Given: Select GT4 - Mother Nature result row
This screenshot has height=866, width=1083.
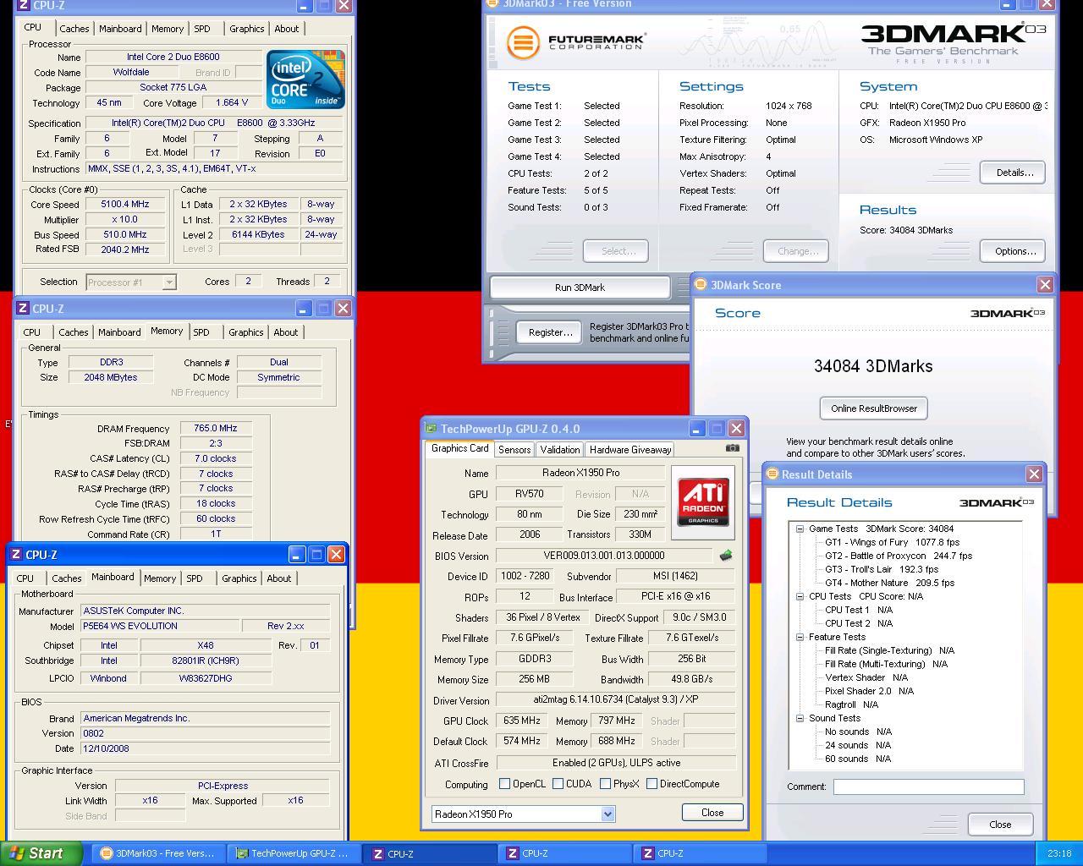Looking at the screenshot, I should (889, 583).
